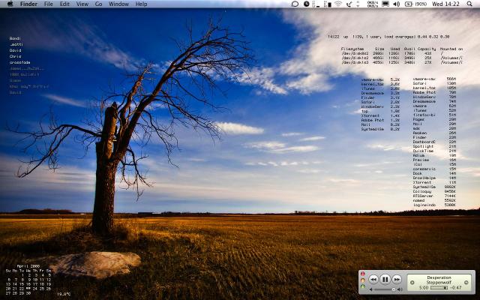Click the Dock entry in process list
This screenshot has height=300, width=480.
(418, 173)
